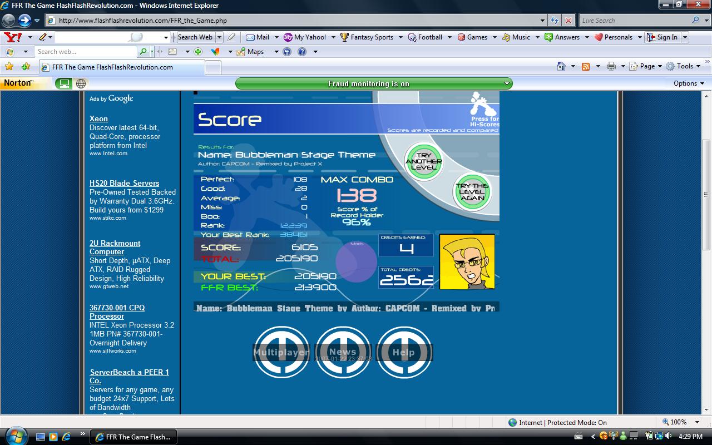
Task: Open the News circle icon
Action: click(x=343, y=352)
